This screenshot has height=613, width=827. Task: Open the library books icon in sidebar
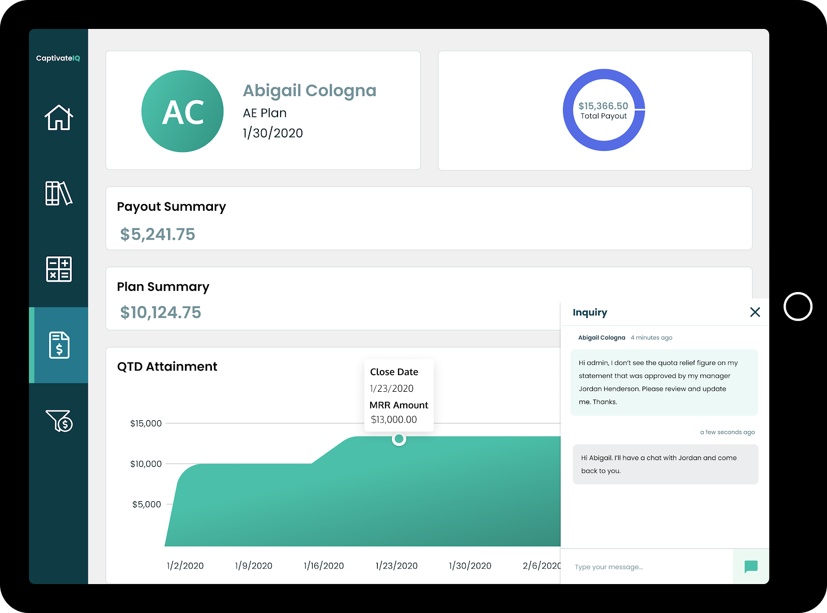(x=58, y=193)
